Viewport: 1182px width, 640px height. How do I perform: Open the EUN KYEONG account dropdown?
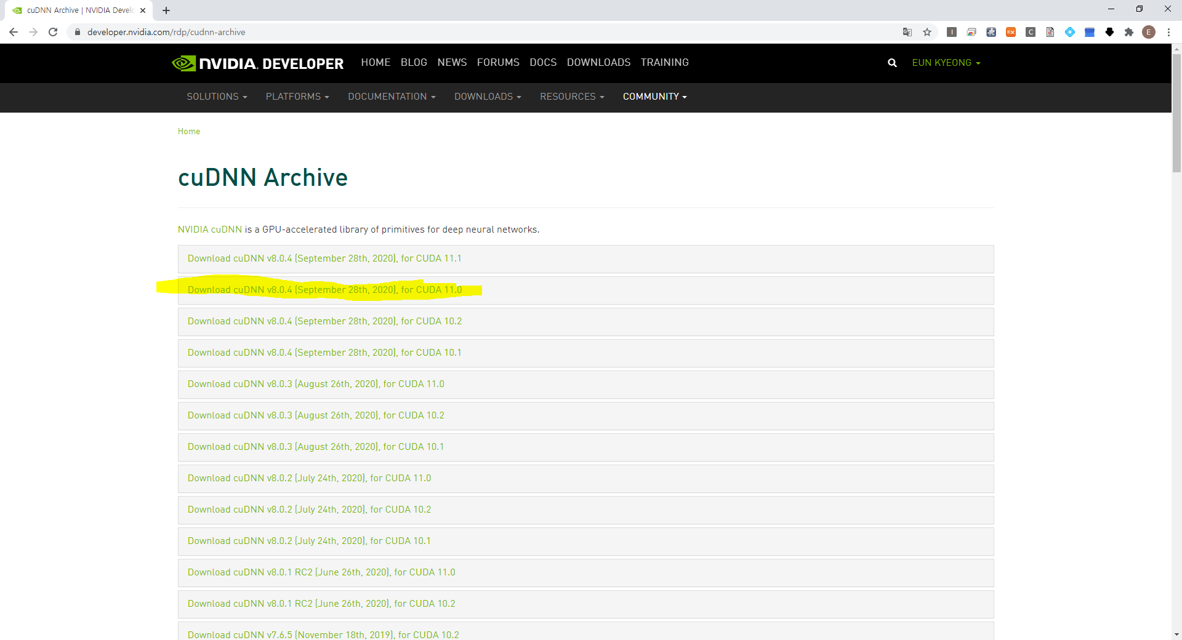pos(946,63)
